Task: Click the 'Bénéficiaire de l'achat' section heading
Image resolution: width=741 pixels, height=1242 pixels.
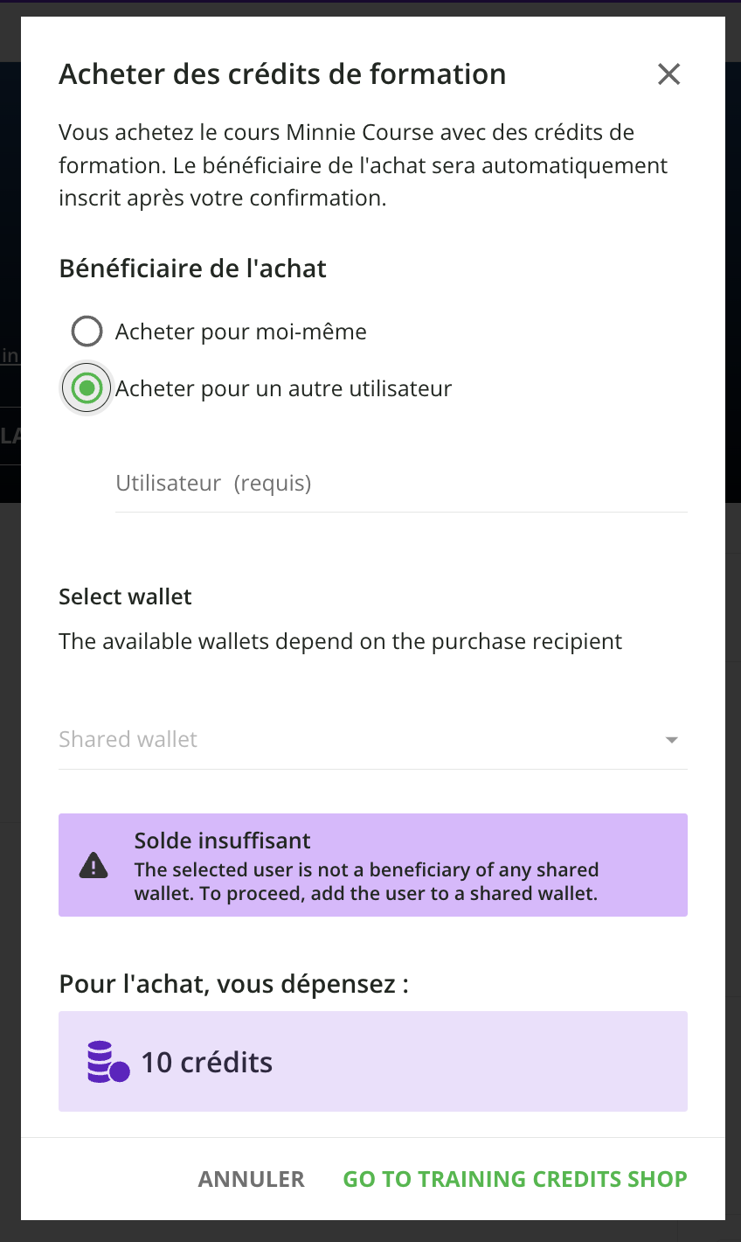Action: pos(192,269)
